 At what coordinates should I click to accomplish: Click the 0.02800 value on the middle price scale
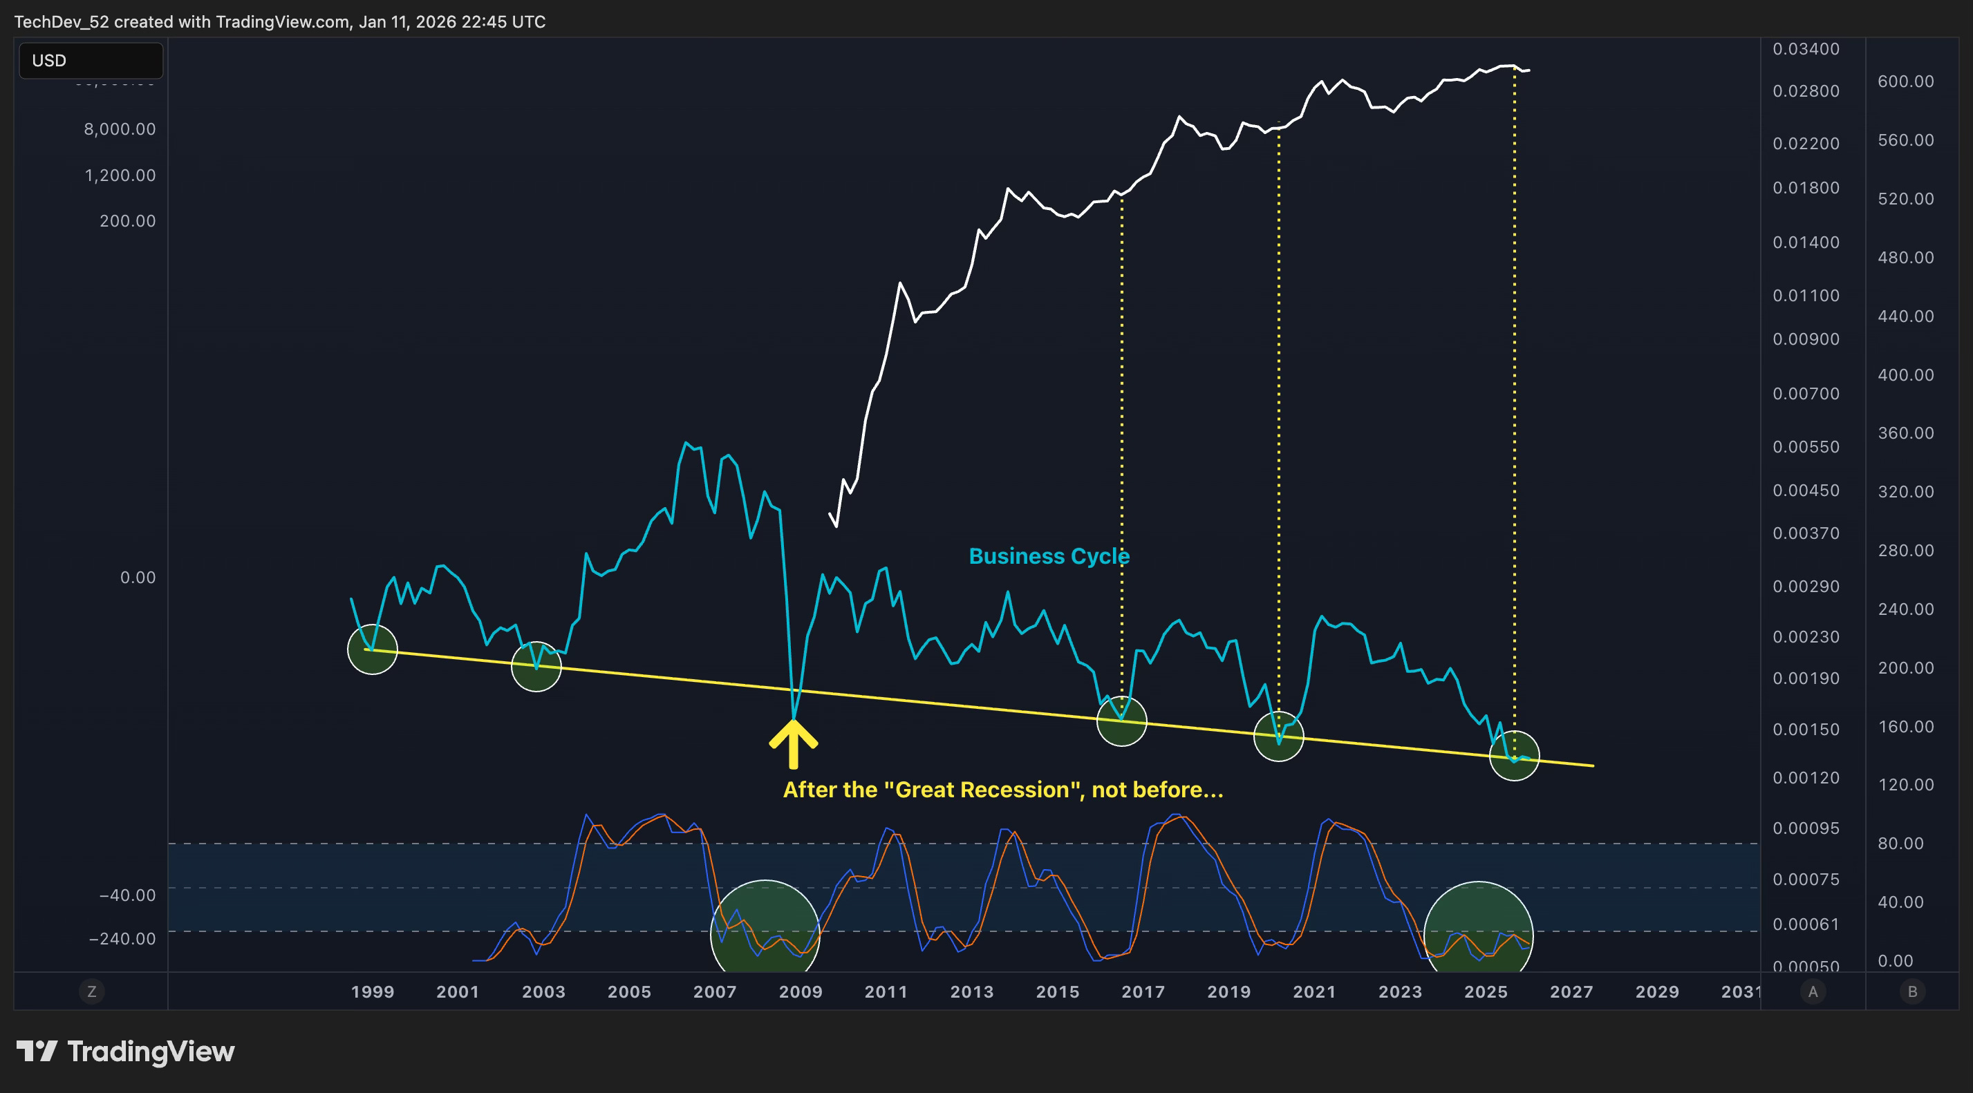click(1805, 91)
